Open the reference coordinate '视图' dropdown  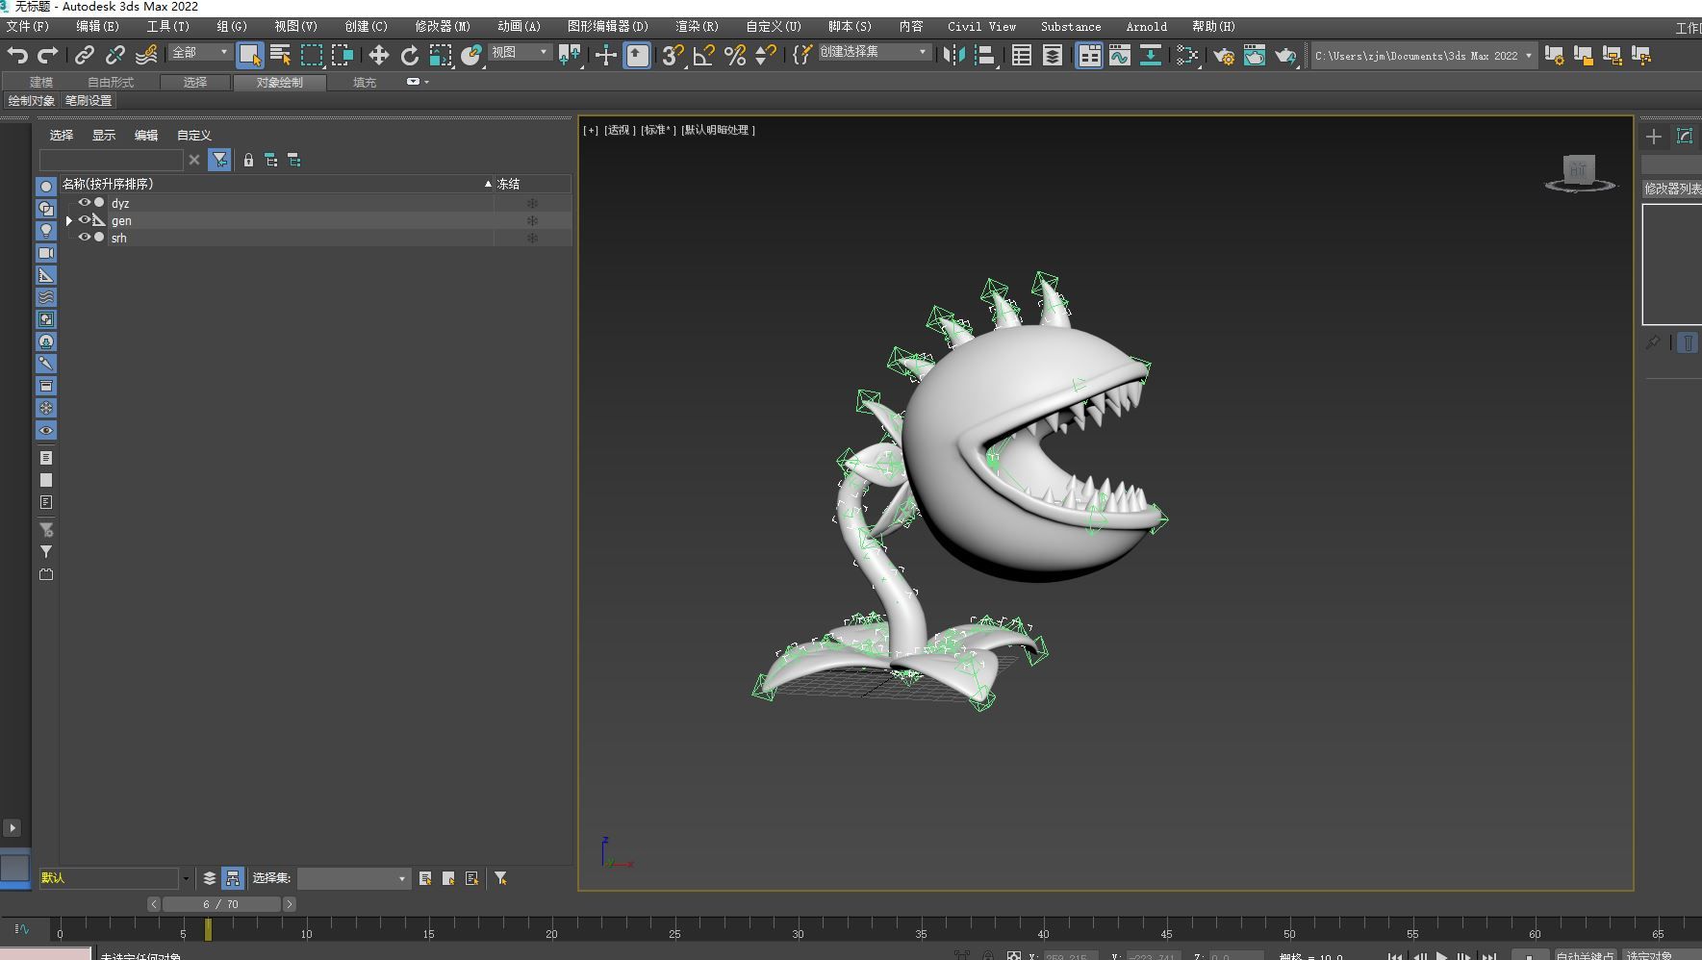(521, 52)
